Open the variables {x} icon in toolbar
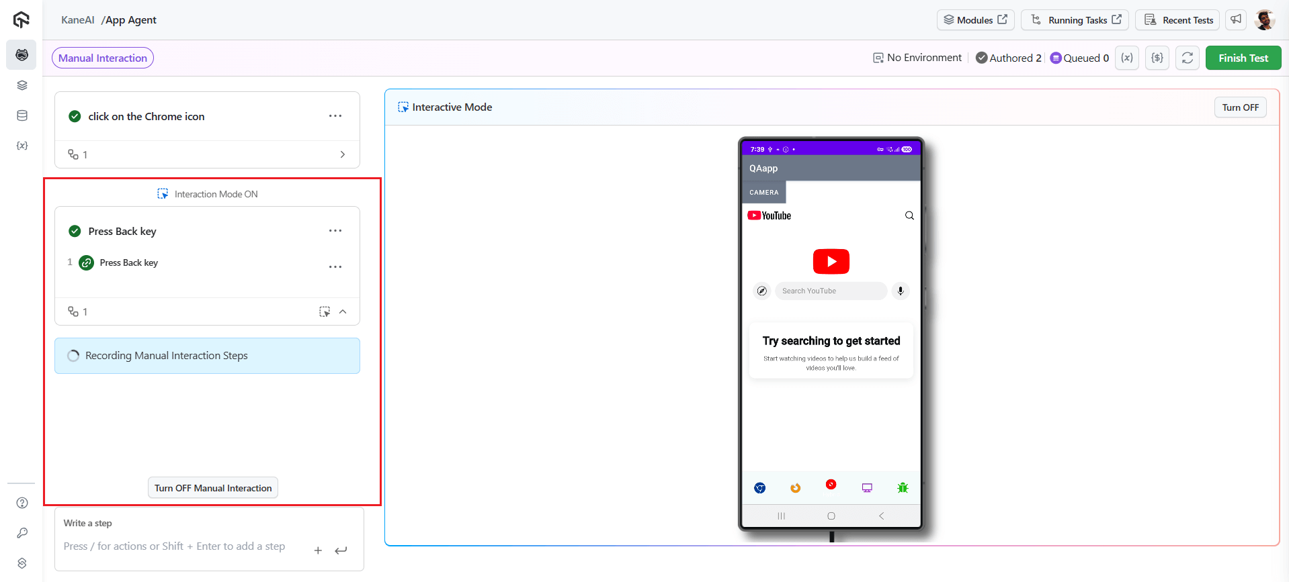This screenshot has width=1289, height=582. click(1127, 58)
